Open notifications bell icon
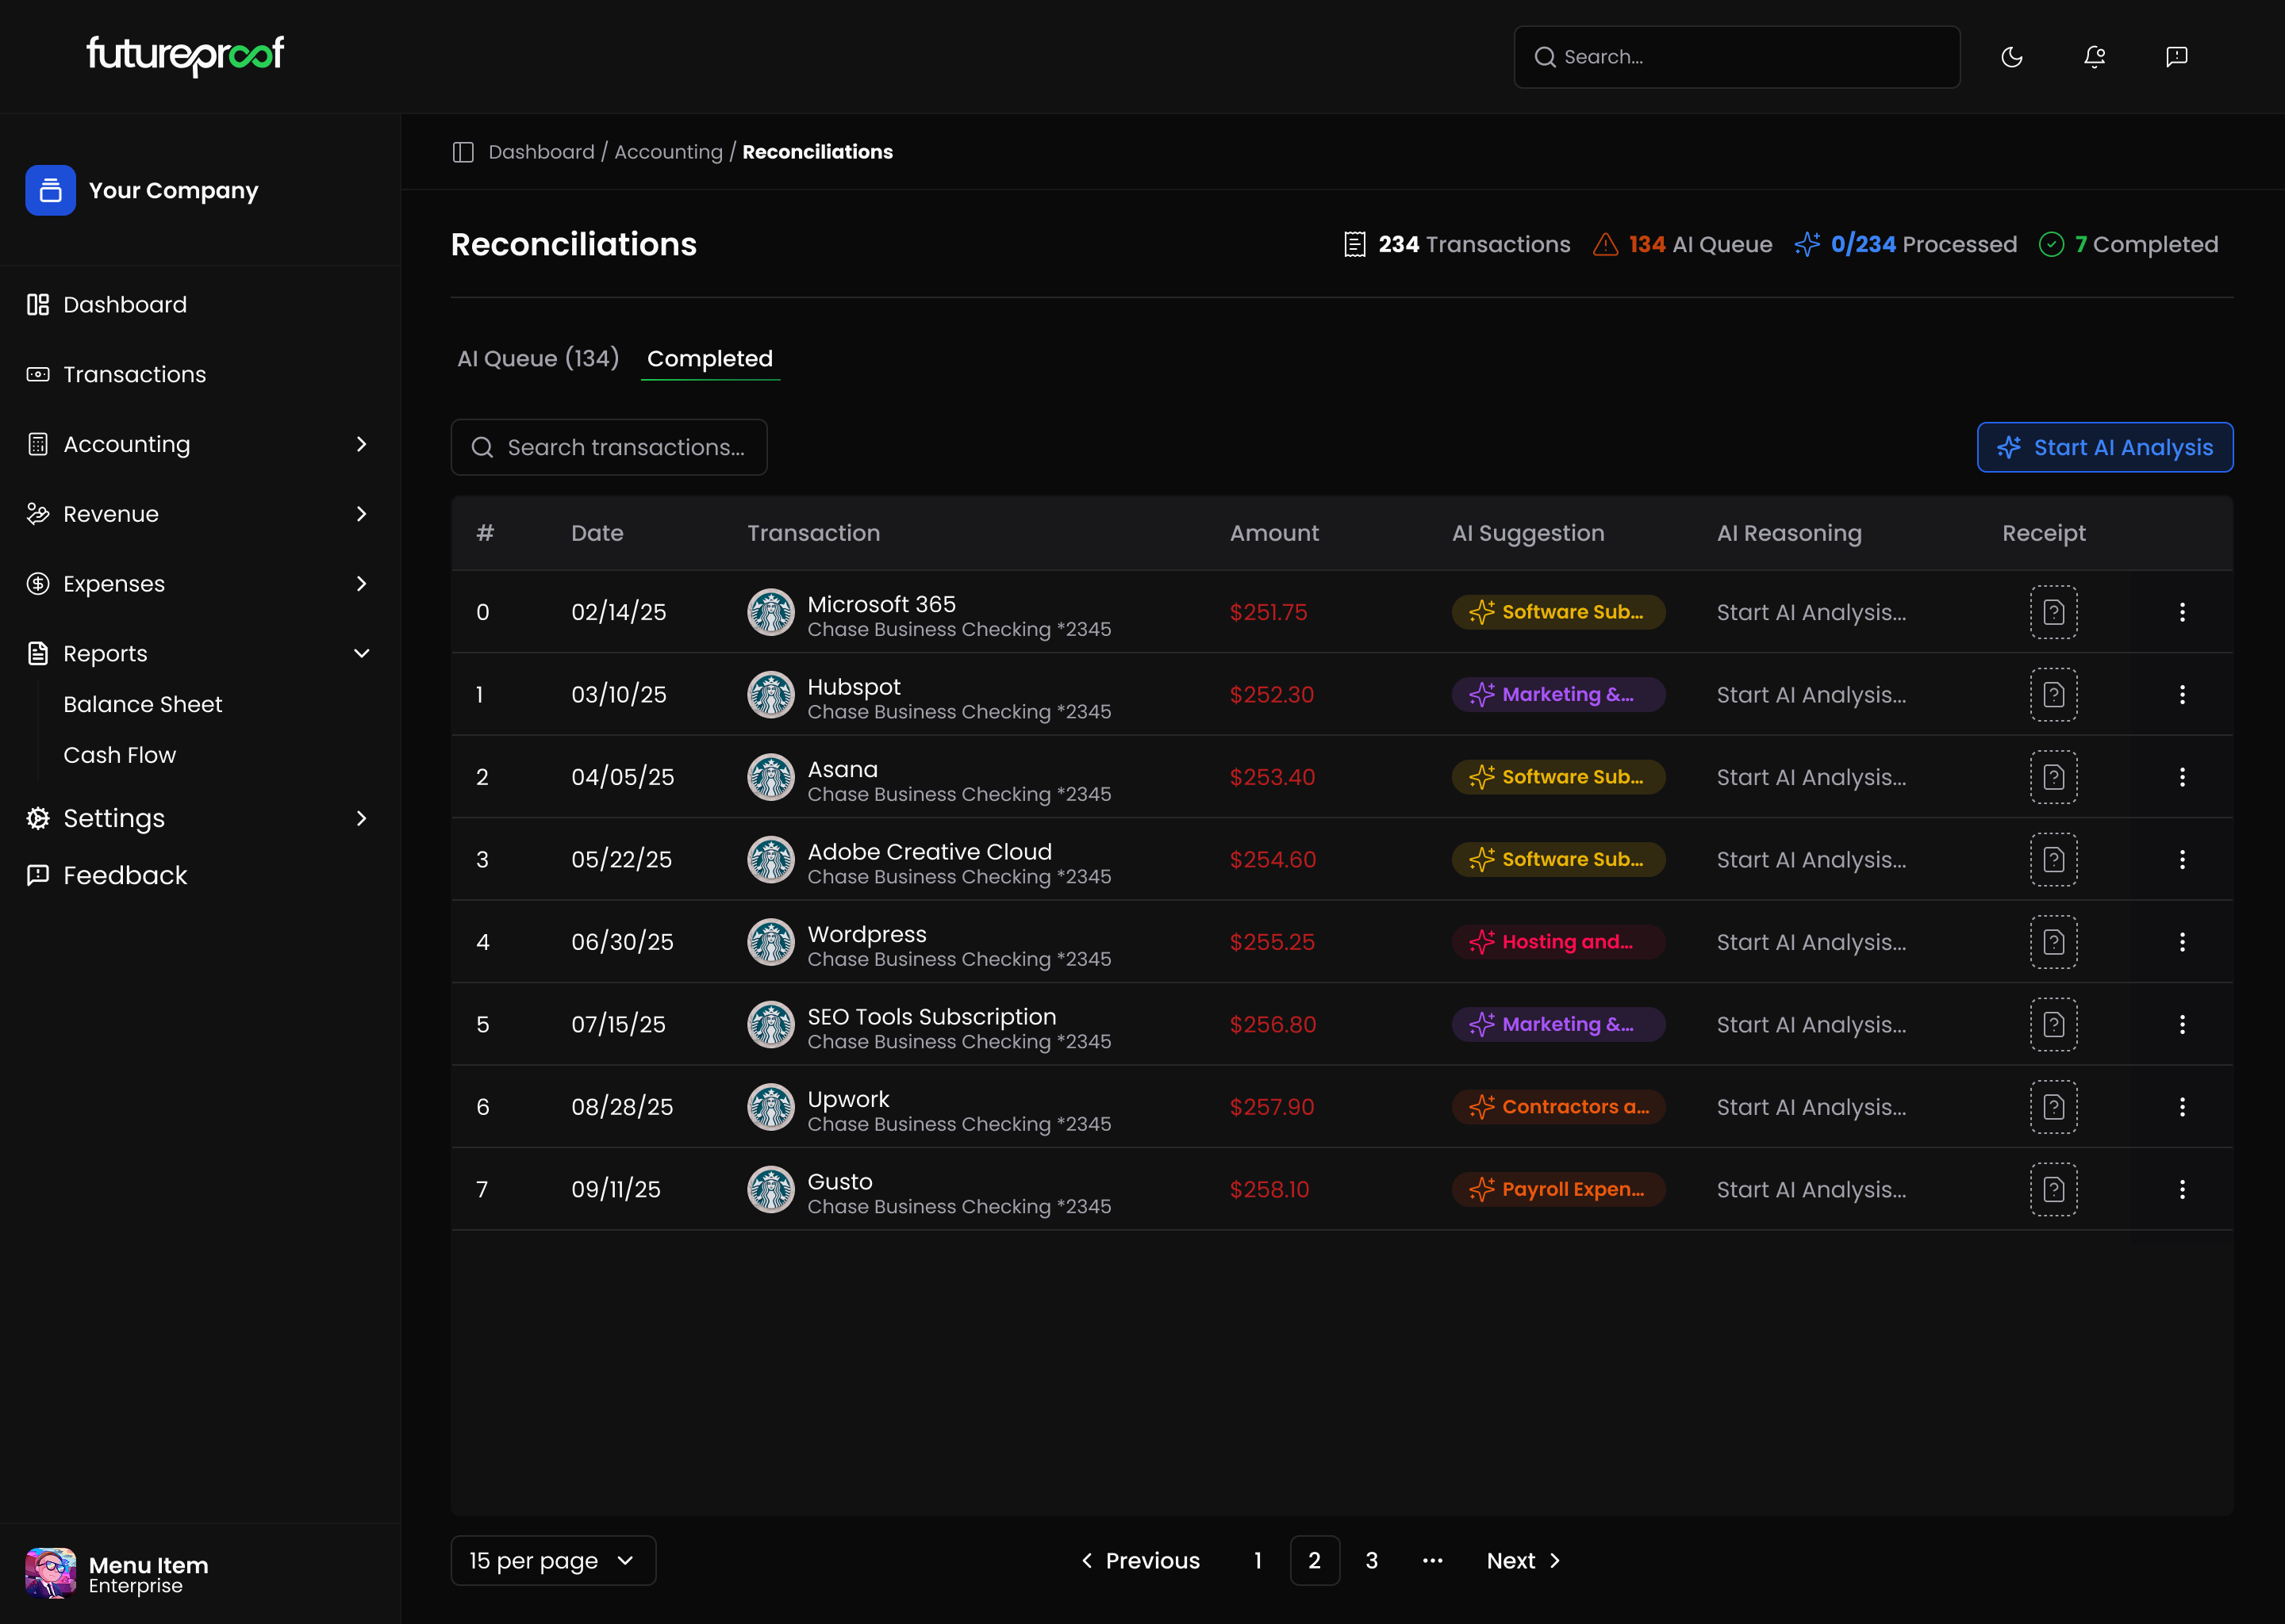The image size is (2285, 1624). 2094,57
